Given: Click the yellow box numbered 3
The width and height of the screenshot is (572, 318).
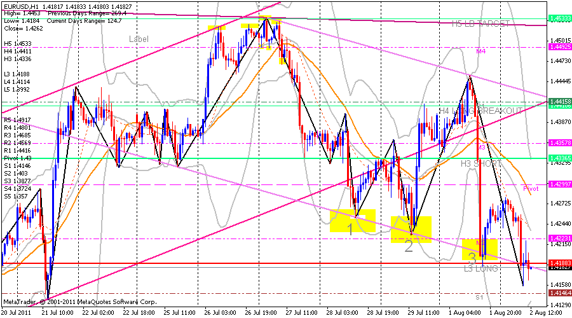Looking at the screenshot, I should 479,249.
